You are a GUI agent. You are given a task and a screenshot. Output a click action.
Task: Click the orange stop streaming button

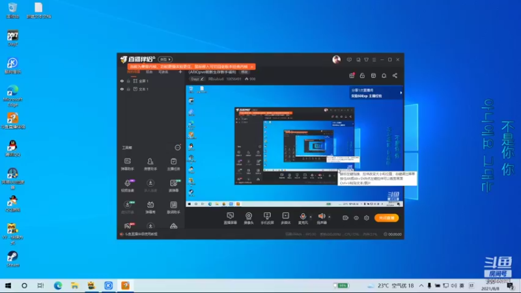(x=386, y=218)
